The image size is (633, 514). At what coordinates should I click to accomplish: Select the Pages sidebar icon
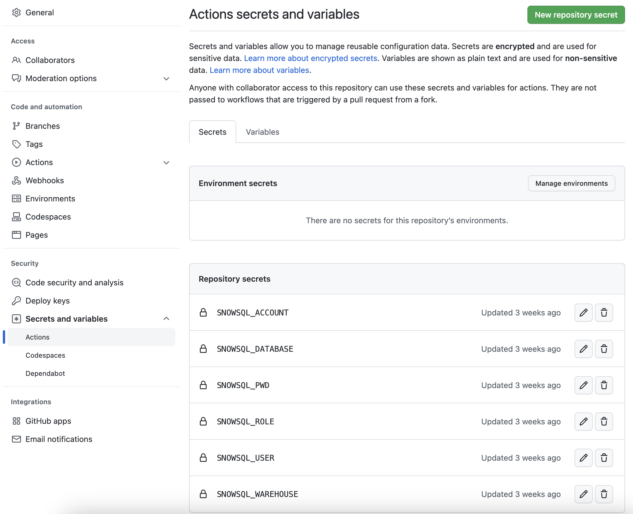point(16,235)
